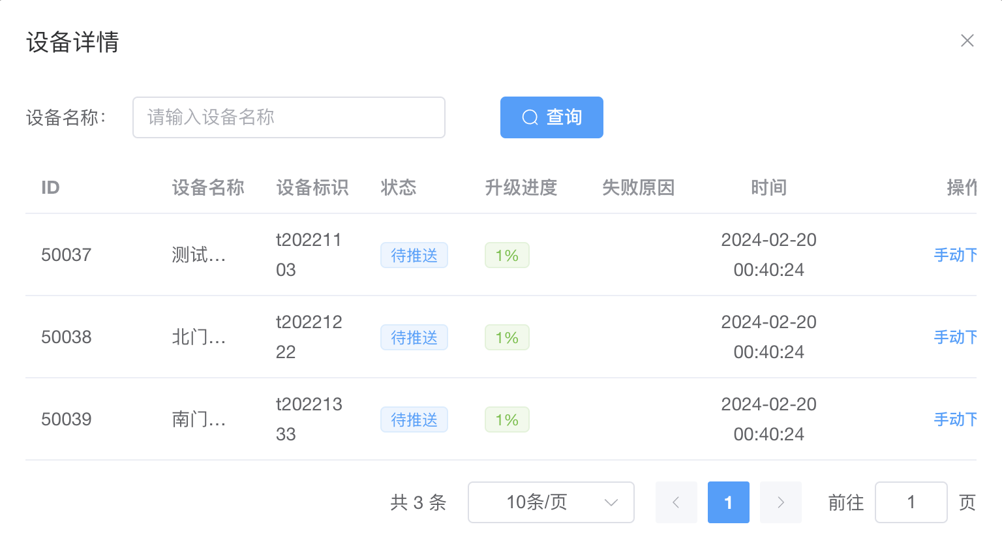Click device identifier t20221222
This screenshot has width=1002, height=548.
tap(309, 337)
